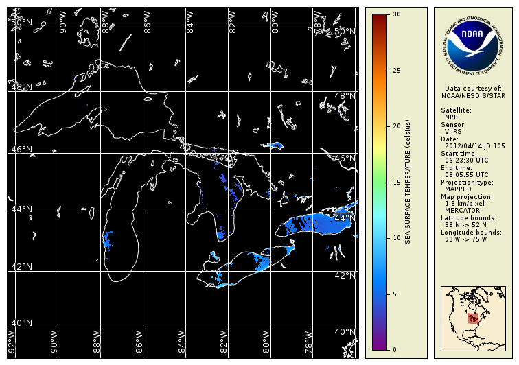The height and width of the screenshot is (365, 519).
Task: Click the color bar tick label 20
Action: pyautogui.click(x=397, y=126)
